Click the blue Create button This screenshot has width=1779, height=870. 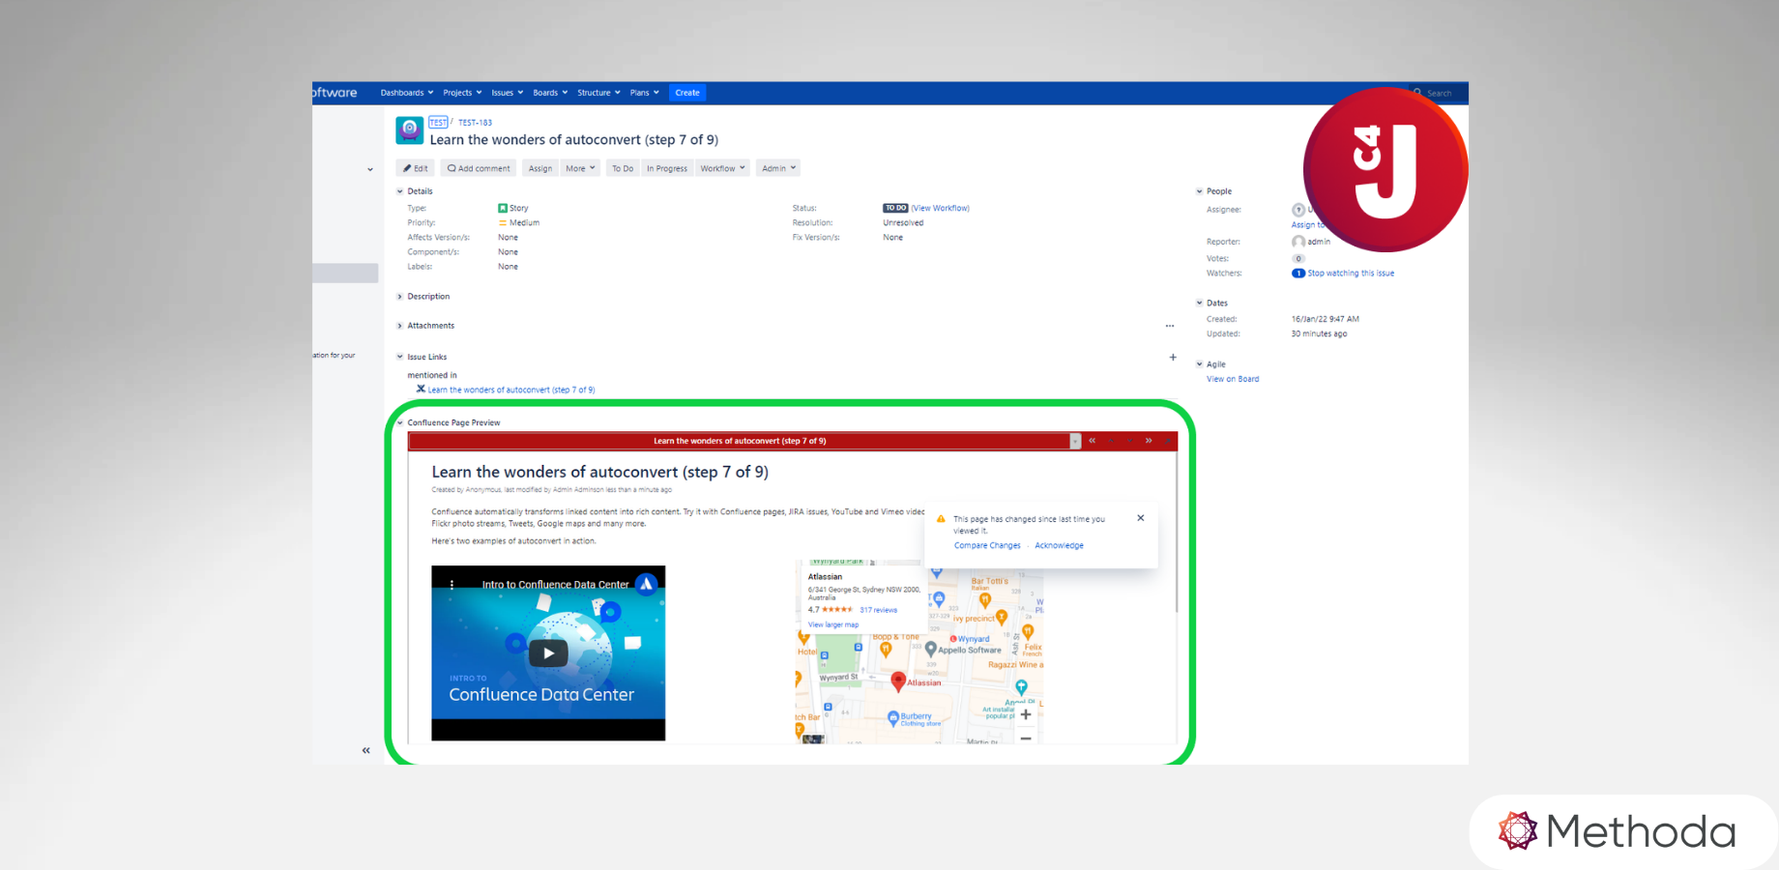coord(687,93)
